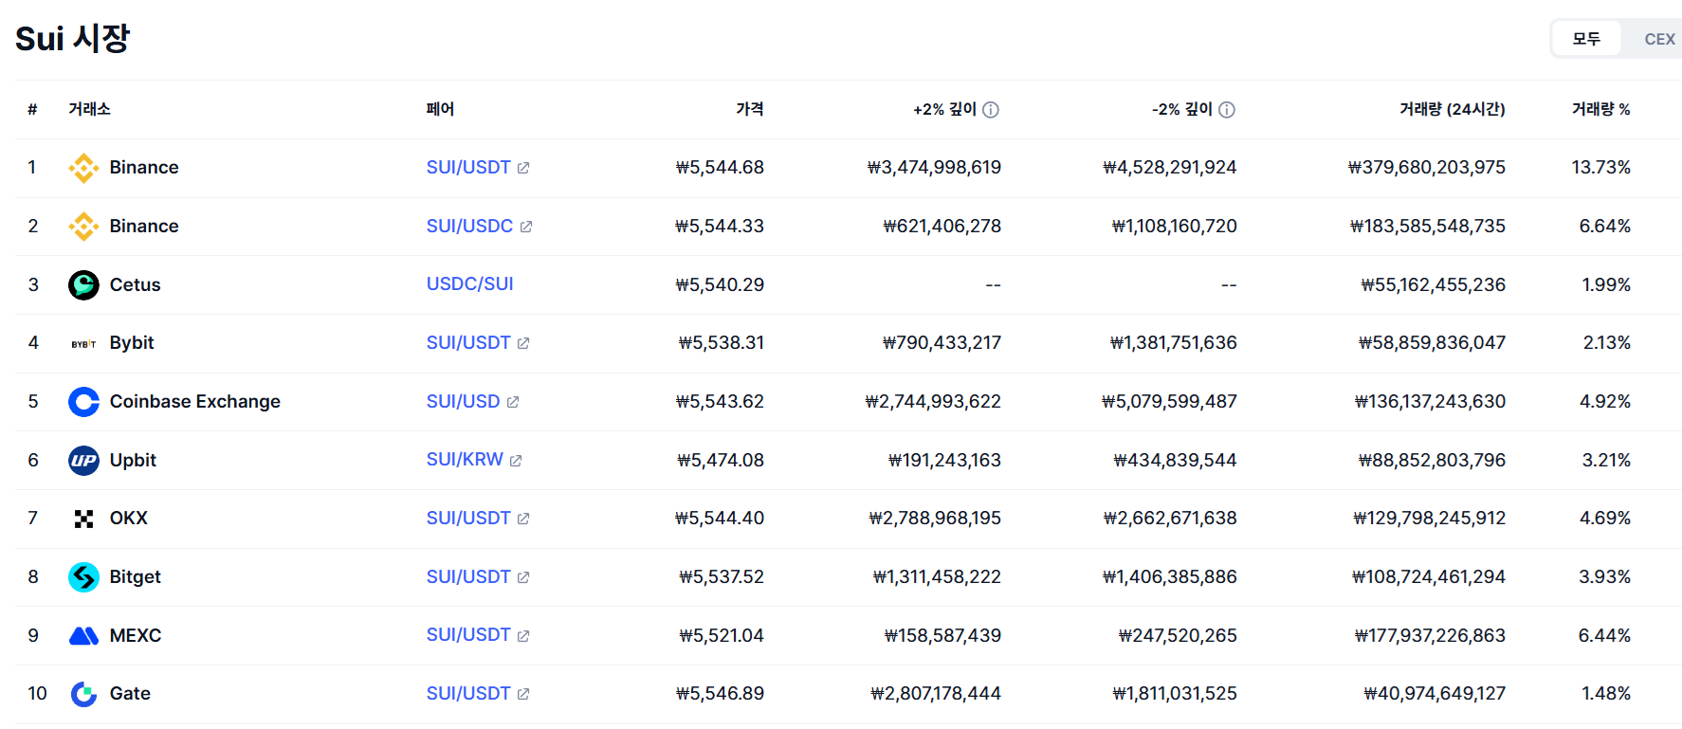Viewport: 1682px width, 729px height.
Task: Open external link icon for Coinbase SUI/USD
Action: click(513, 402)
